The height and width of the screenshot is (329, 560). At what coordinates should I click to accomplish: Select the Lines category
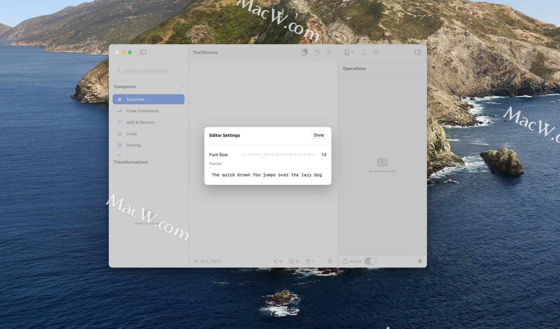pos(132,134)
